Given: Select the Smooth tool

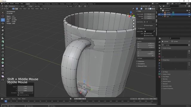Looking at the screenshot, I should pos(3,66).
